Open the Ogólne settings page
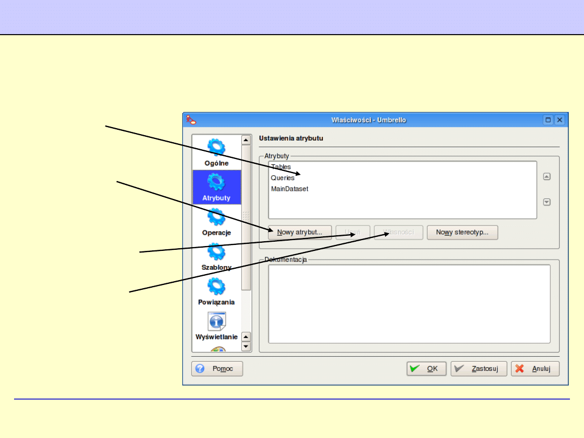Image resolution: width=584 pixels, height=438 pixels. click(216, 152)
